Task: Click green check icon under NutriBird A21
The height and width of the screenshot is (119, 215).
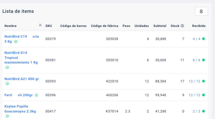Action: (7, 84)
